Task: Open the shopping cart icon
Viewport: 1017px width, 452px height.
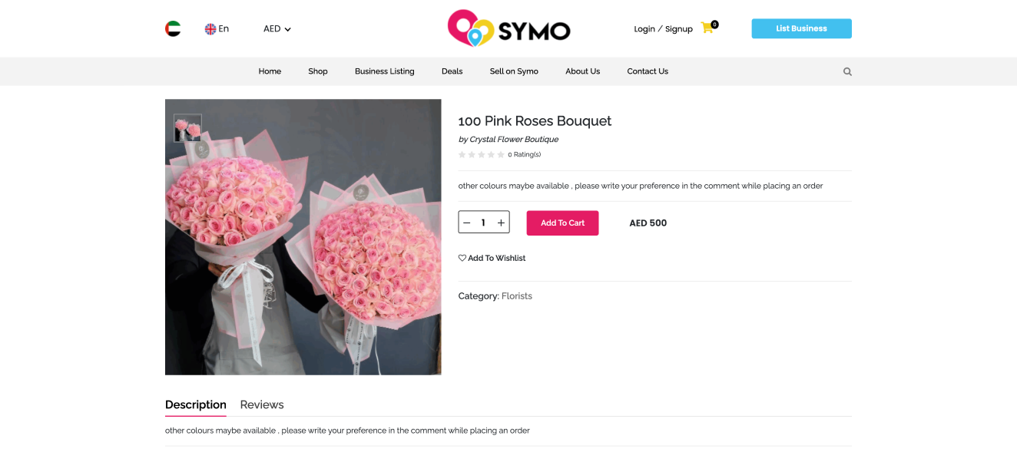Action: pyautogui.click(x=707, y=28)
